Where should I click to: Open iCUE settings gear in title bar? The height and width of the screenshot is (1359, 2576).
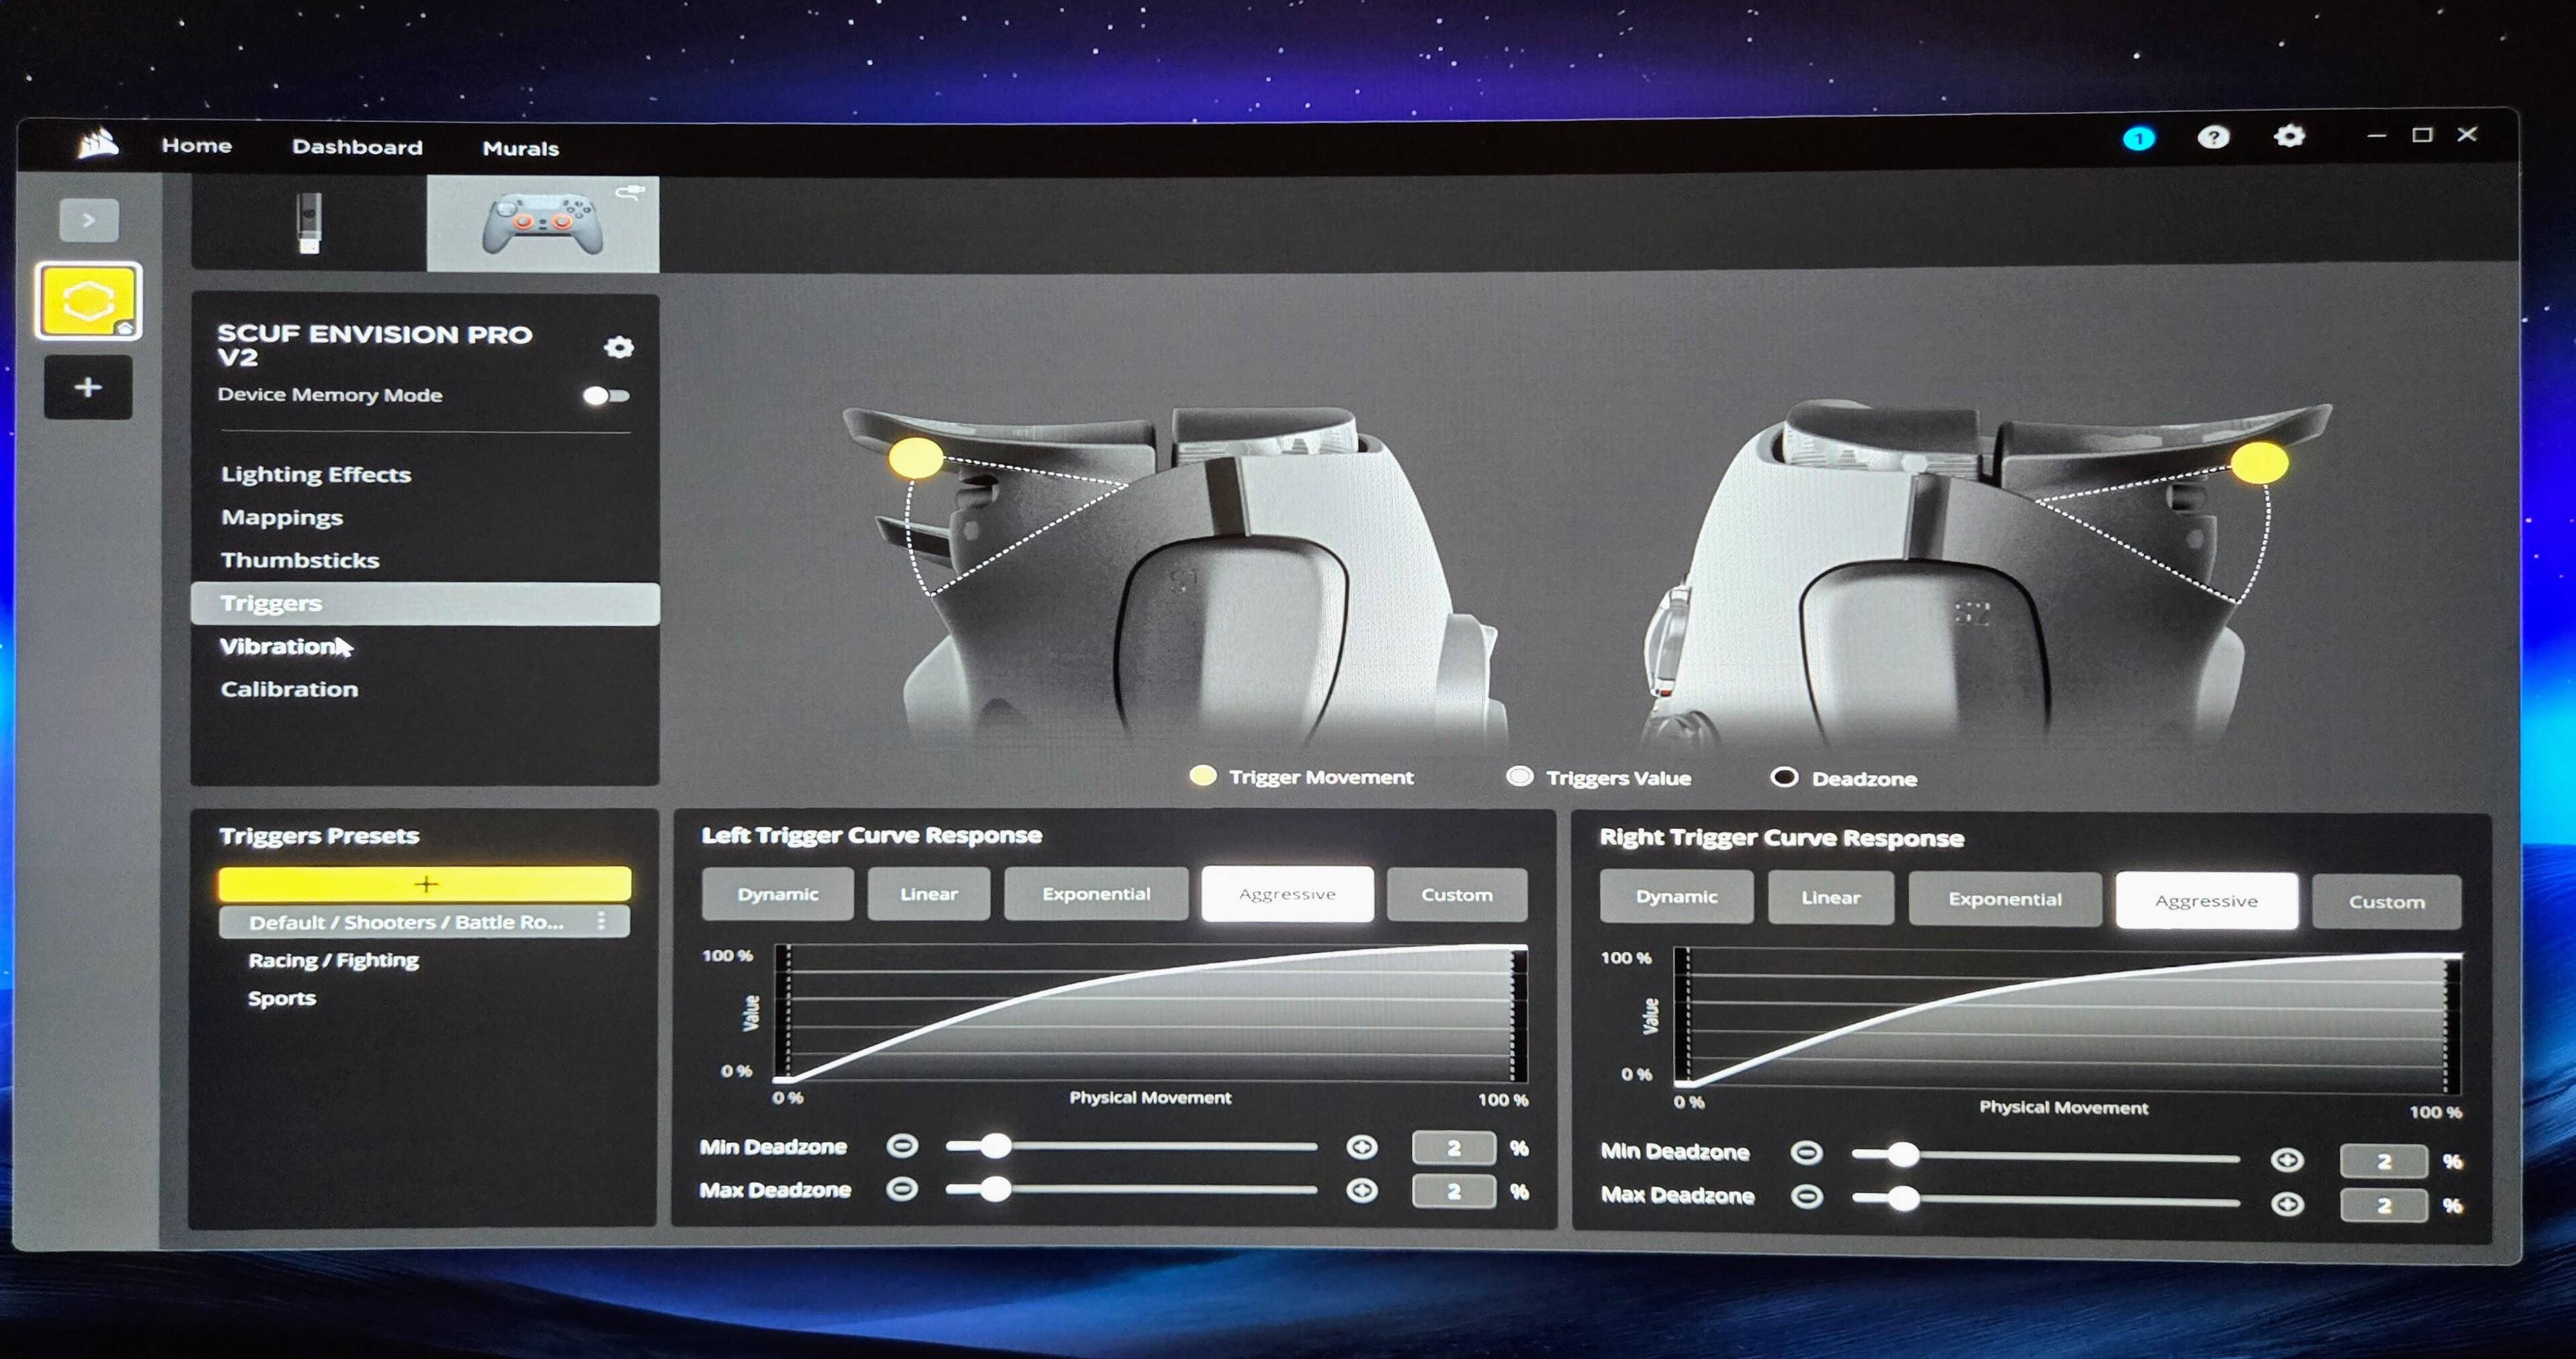[x=2288, y=136]
